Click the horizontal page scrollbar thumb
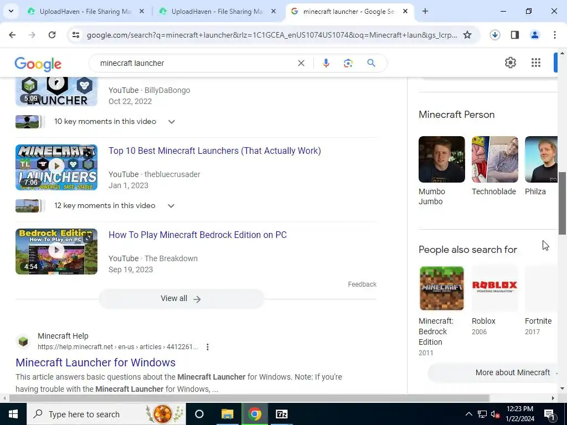Image resolution: width=567 pixels, height=425 pixels. [249, 398]
